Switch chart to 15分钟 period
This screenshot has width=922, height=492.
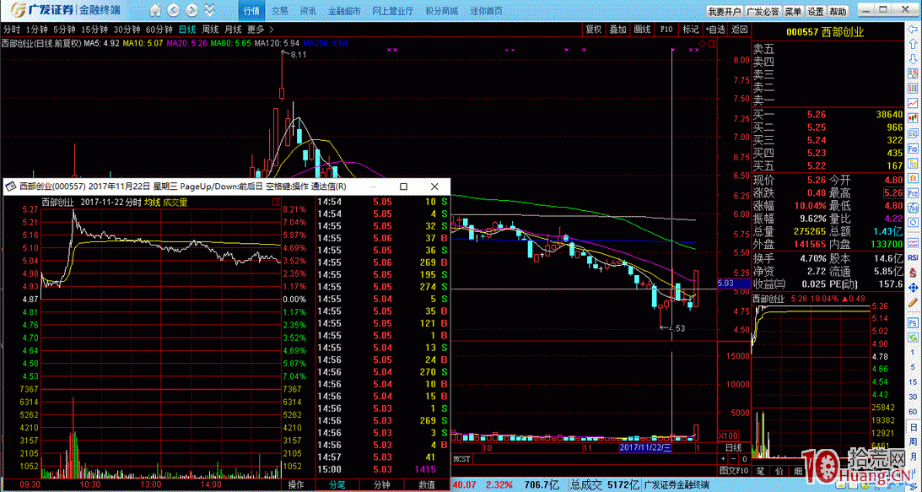pos(94,29)
